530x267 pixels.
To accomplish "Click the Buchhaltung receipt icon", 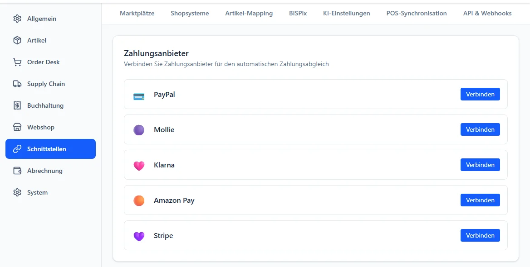I will [x=17, y=105].
